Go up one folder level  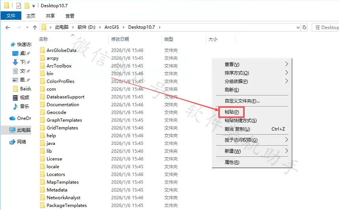35,28
